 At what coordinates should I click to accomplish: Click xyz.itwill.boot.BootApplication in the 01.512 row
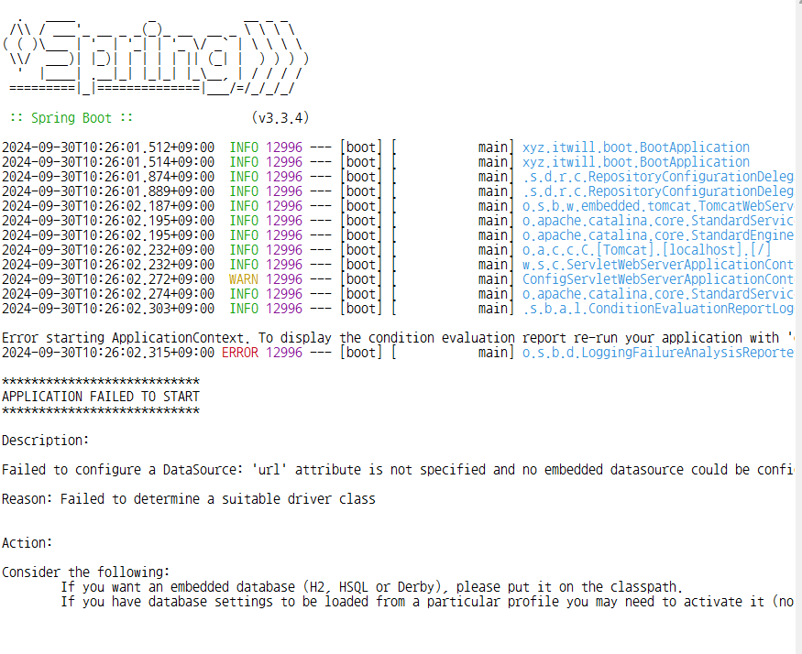[x=636, y=147]
